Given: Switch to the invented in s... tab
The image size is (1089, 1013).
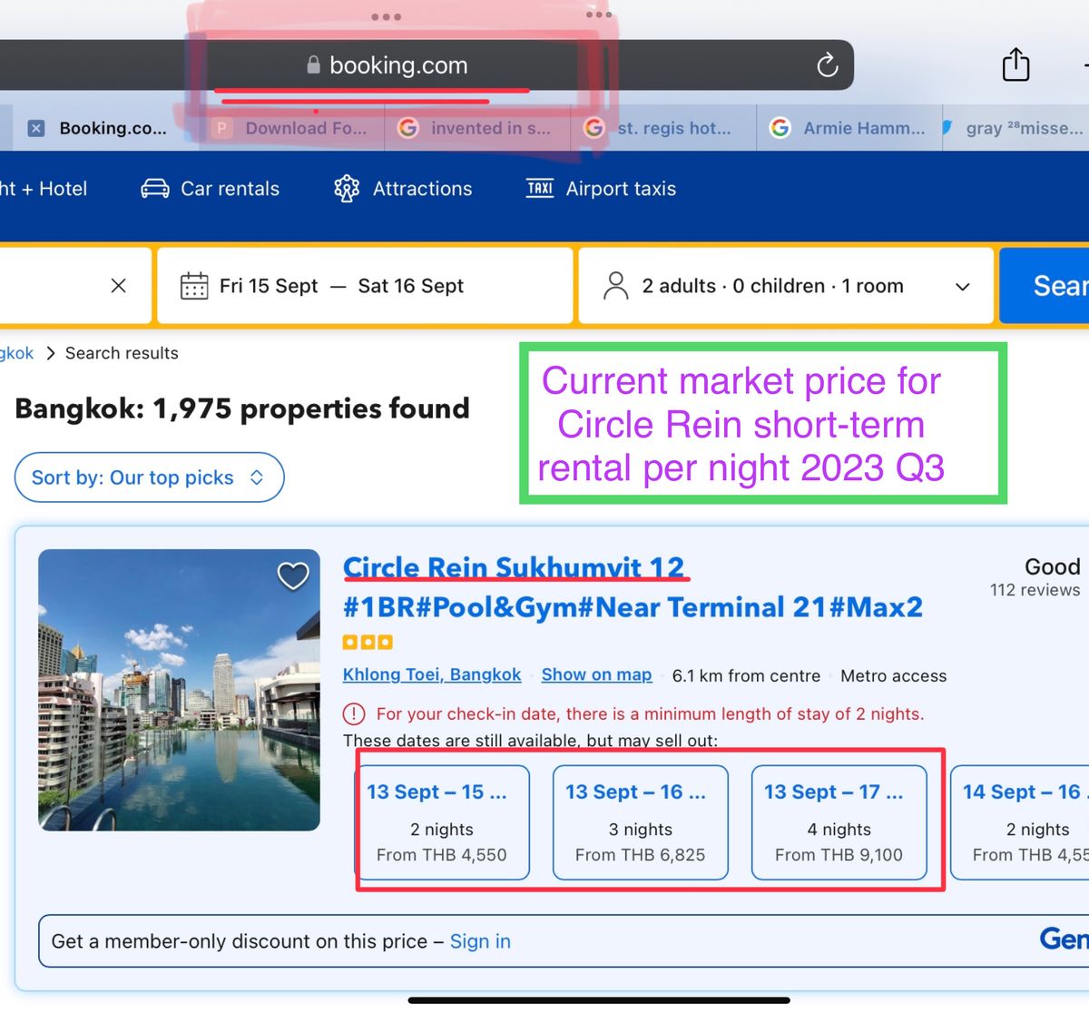Looking at the screenshot, I should pyautogui.click(x=476, y=128).
